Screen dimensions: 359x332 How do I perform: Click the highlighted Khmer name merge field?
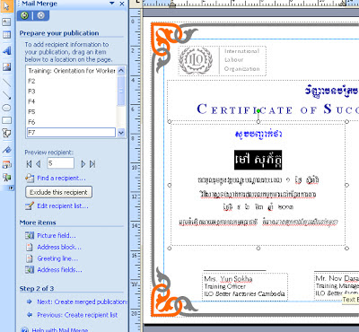(258, 160)
